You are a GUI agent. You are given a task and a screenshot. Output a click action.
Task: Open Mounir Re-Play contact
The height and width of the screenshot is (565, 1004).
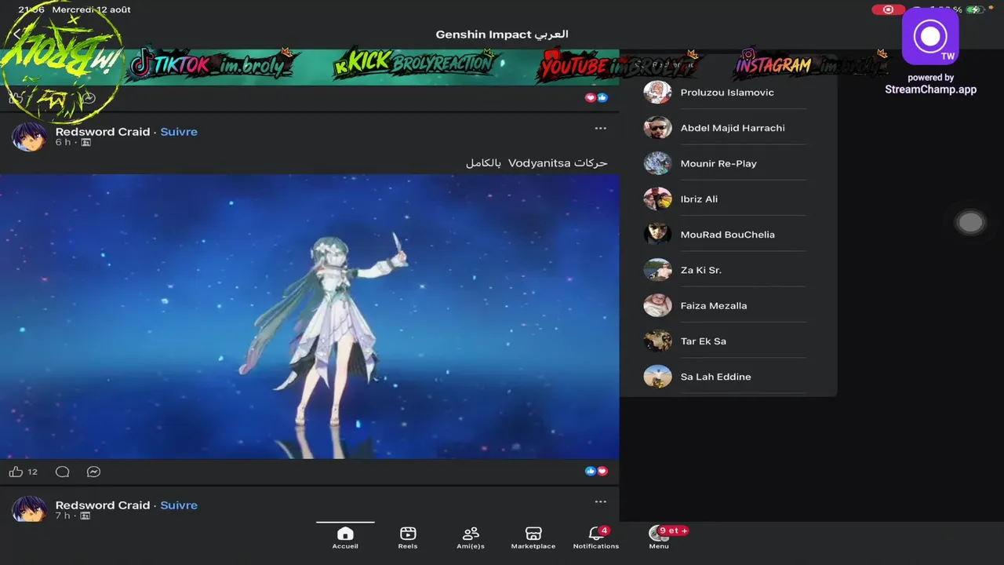pyautogui.click(x=725, y=163)
